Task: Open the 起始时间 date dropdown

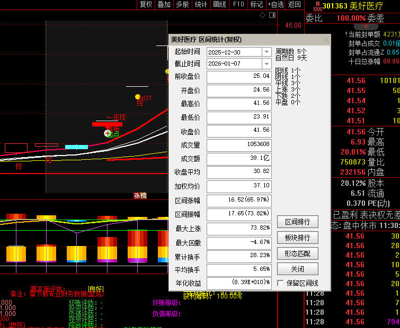Action: click(x=266, y=52)
